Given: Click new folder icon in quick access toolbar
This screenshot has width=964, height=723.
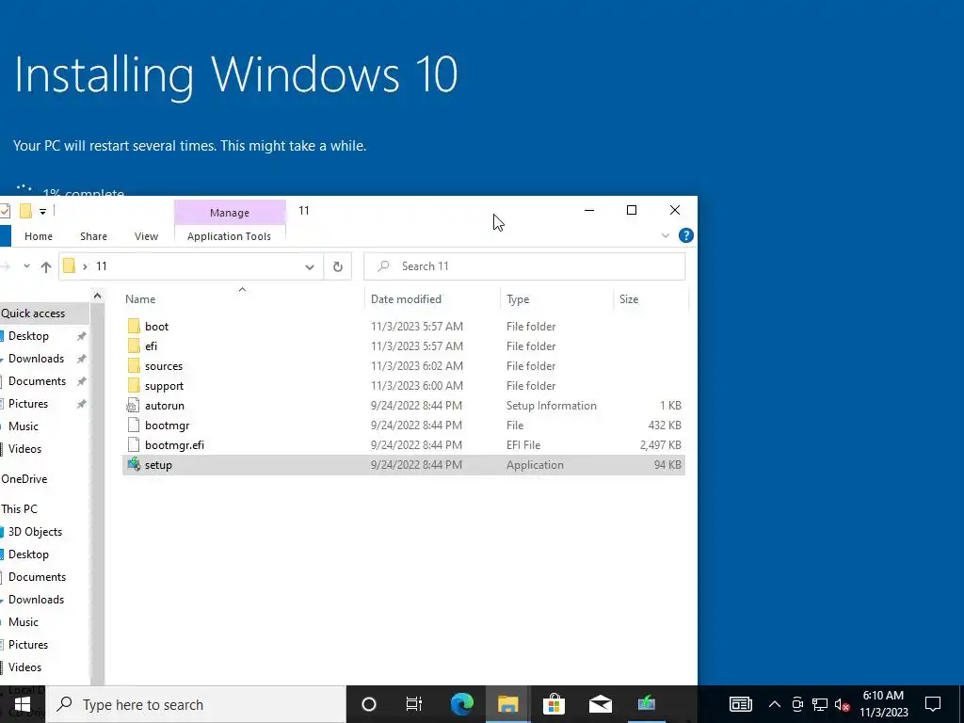Looking at the screenshot, I should [25, 211].
